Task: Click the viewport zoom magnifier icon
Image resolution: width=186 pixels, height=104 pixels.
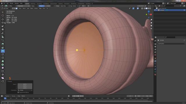Action: click(151, 20)
